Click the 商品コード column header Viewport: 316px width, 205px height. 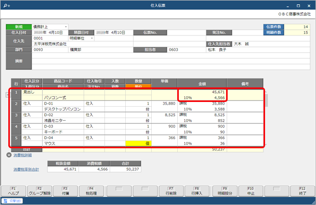click(x=63, y=81)
